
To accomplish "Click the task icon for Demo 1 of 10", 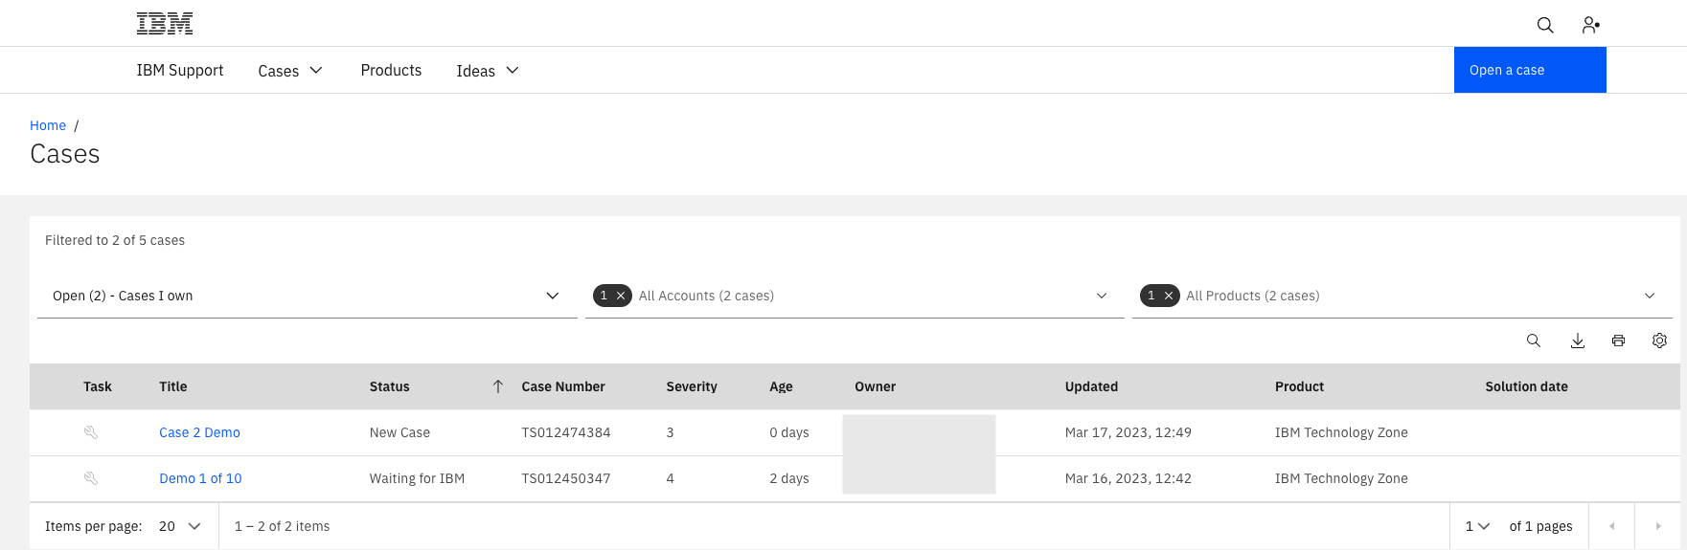I will [91, 478].
